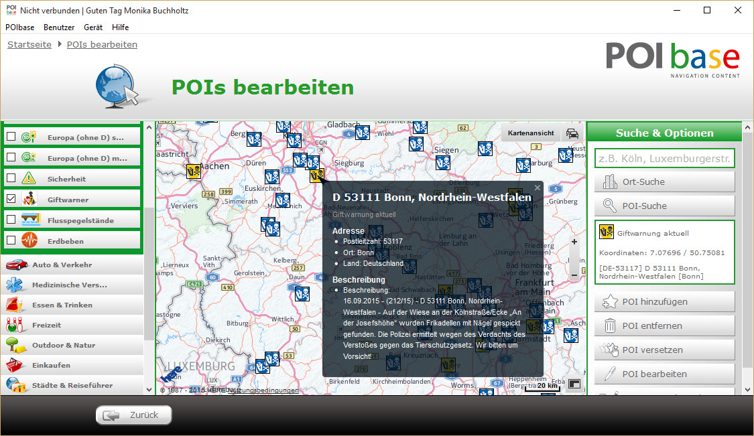
Task: Click the map zoom-out minus button
Action: [574, 275]
